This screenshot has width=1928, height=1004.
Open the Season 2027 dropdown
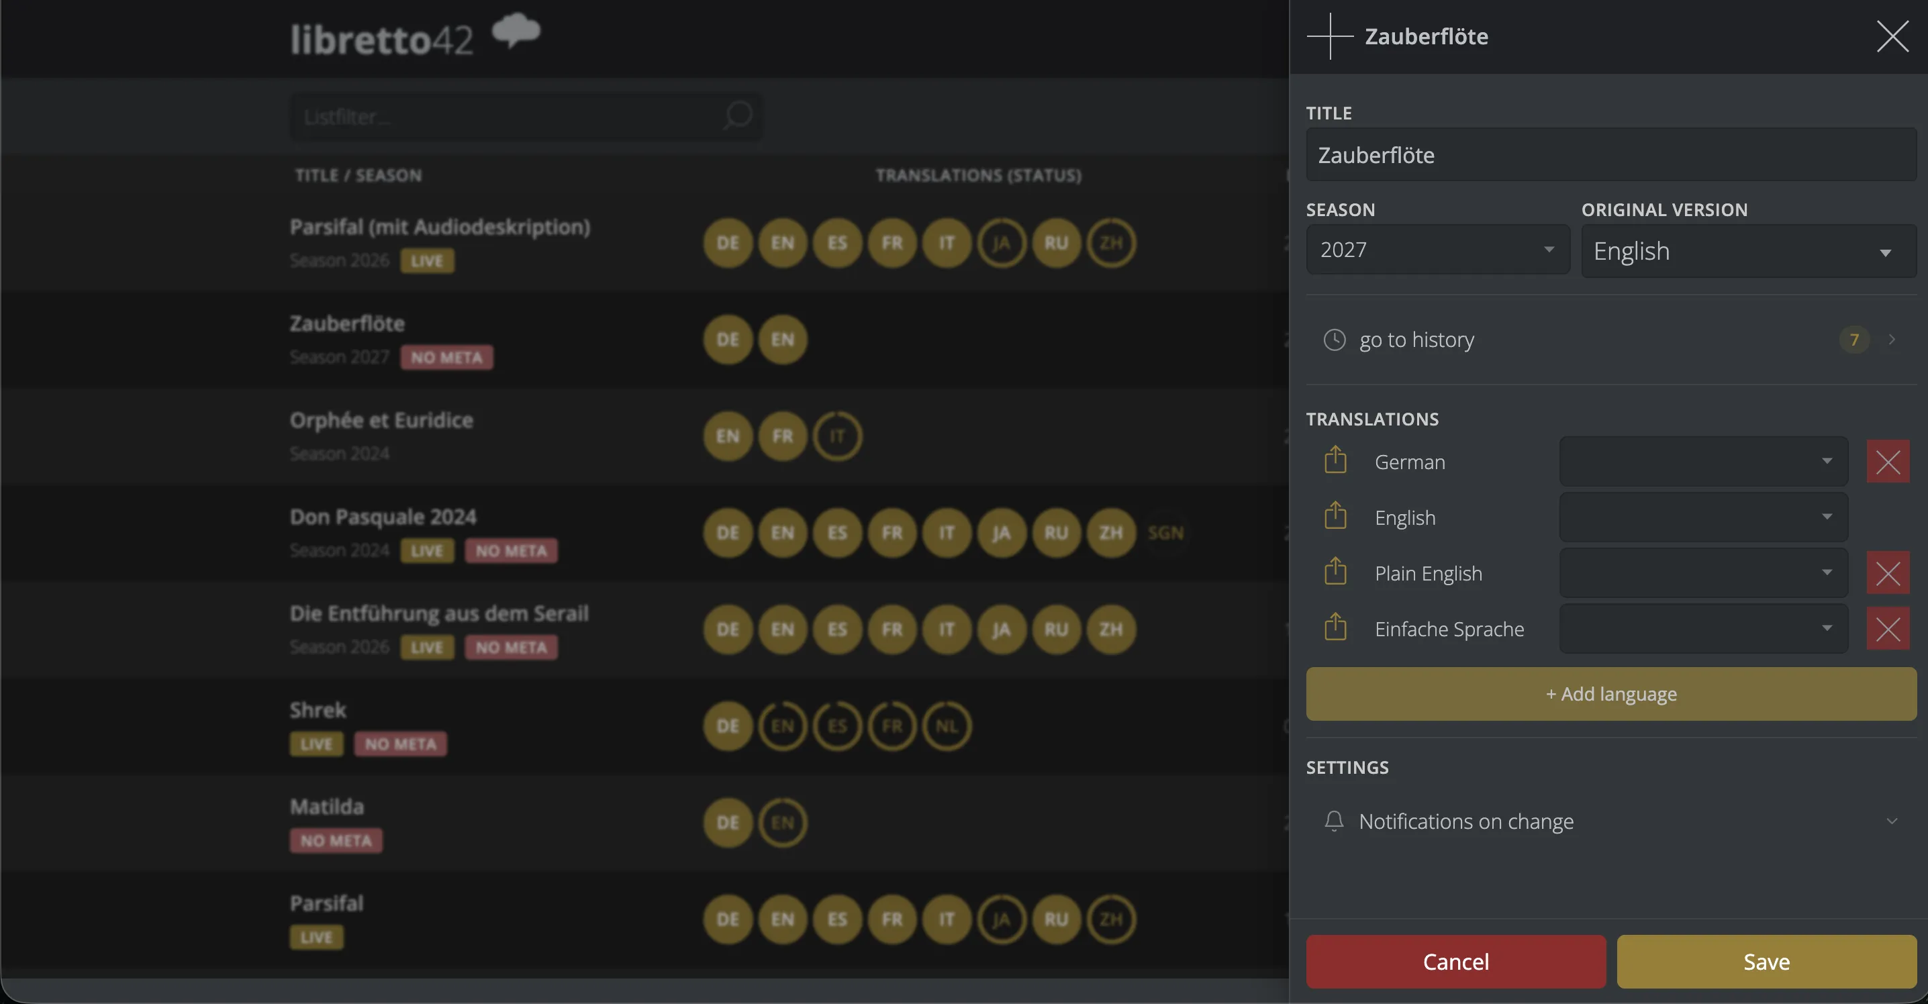click(1438, 249)
